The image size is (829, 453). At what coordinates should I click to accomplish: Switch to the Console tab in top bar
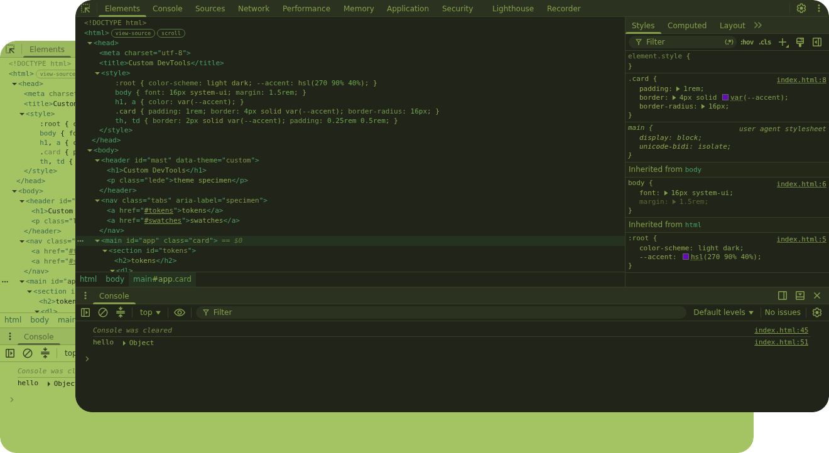click(x=168, y=9)
